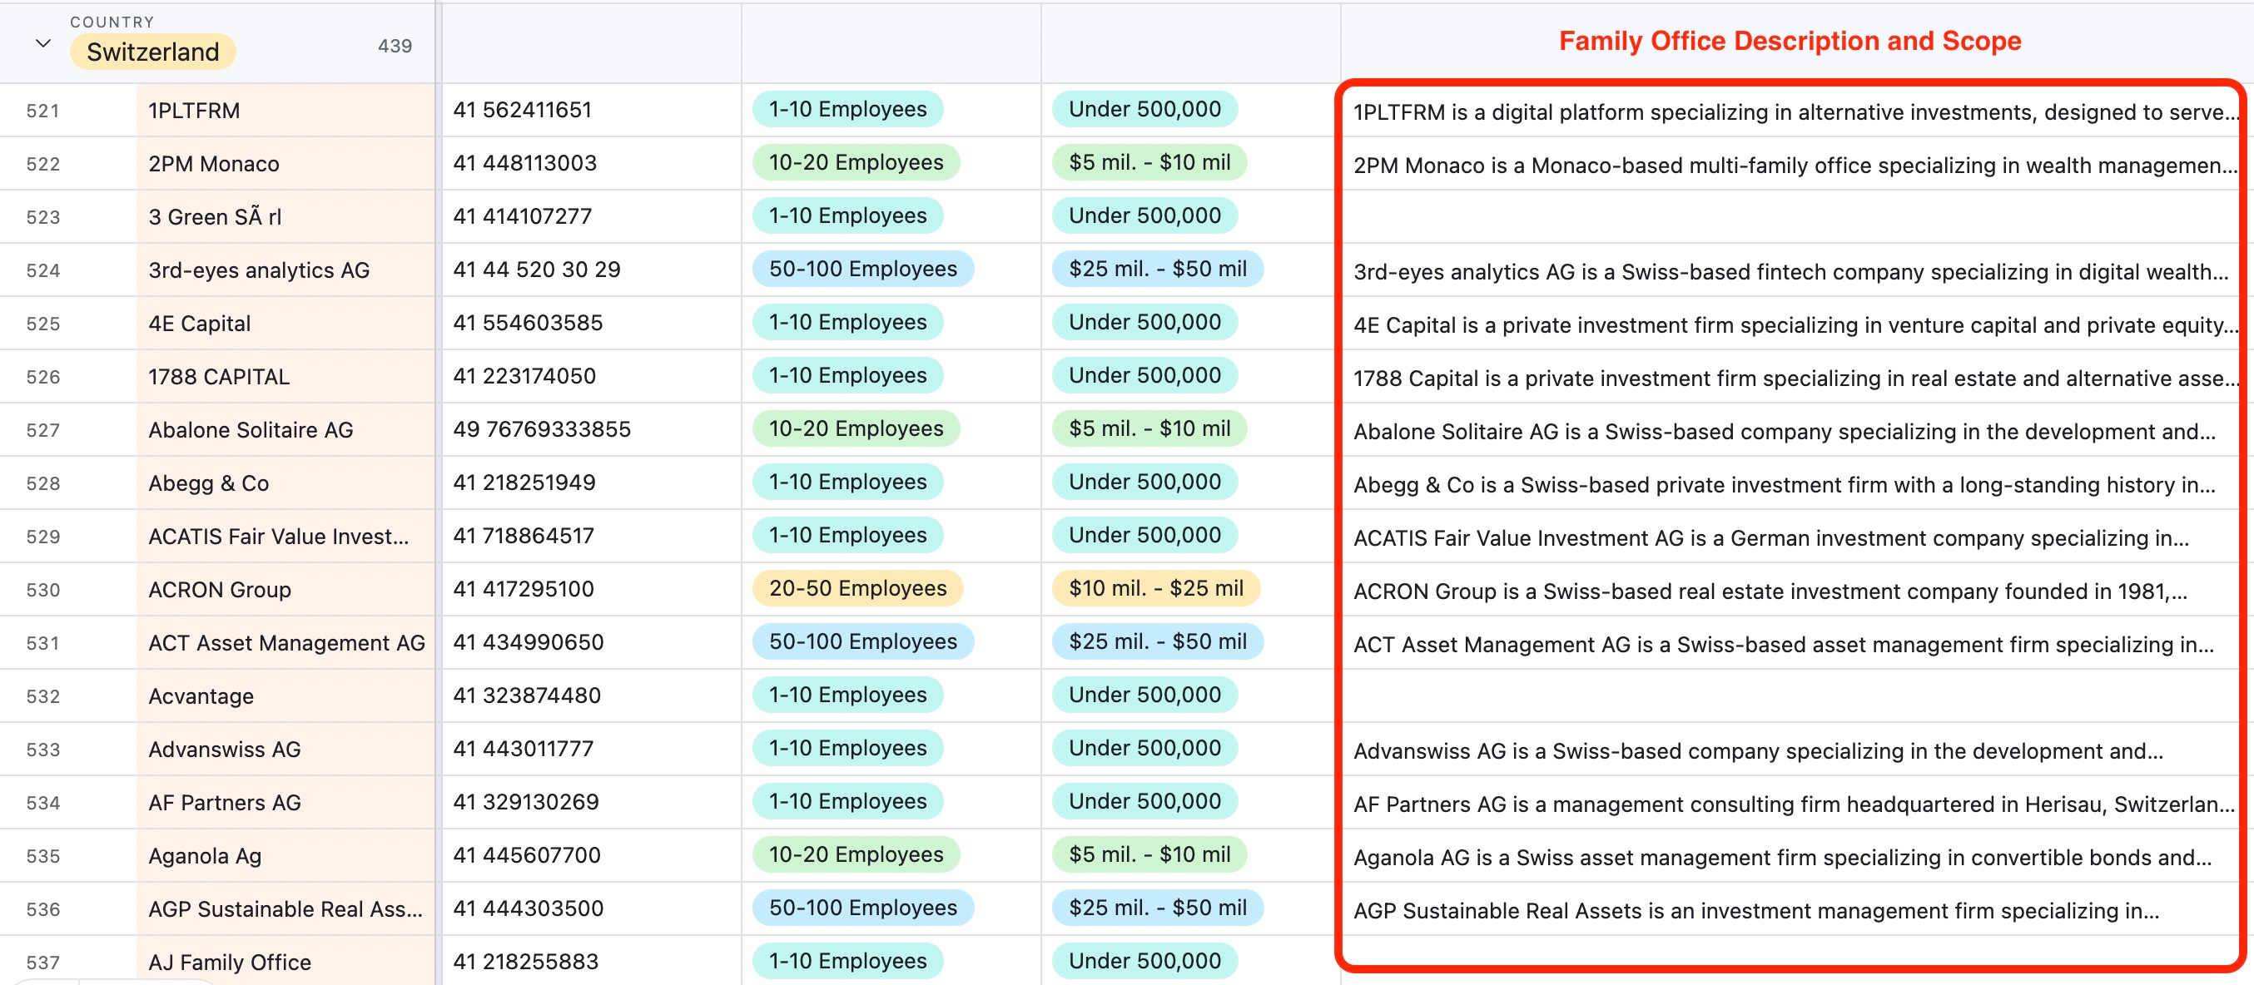Select the AF Partners AG description text
The height and width of the screenshot is (985, 2254).
point(1791,804)
